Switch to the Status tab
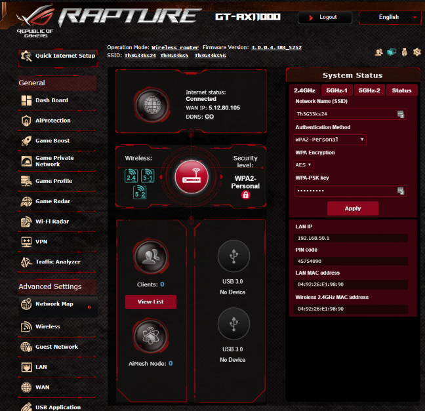 pos(401,90)
